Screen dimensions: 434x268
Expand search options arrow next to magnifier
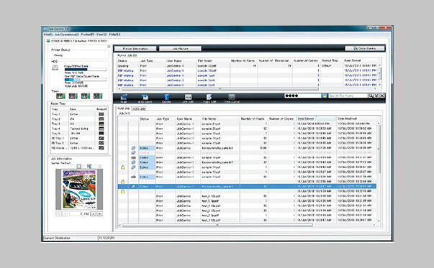click(x=376, y=96)
